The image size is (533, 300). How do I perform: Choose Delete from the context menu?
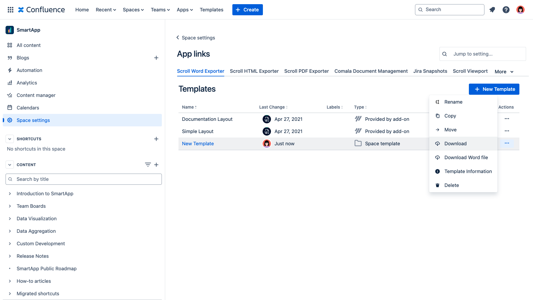pyautogui.click(x=451, y=185)
